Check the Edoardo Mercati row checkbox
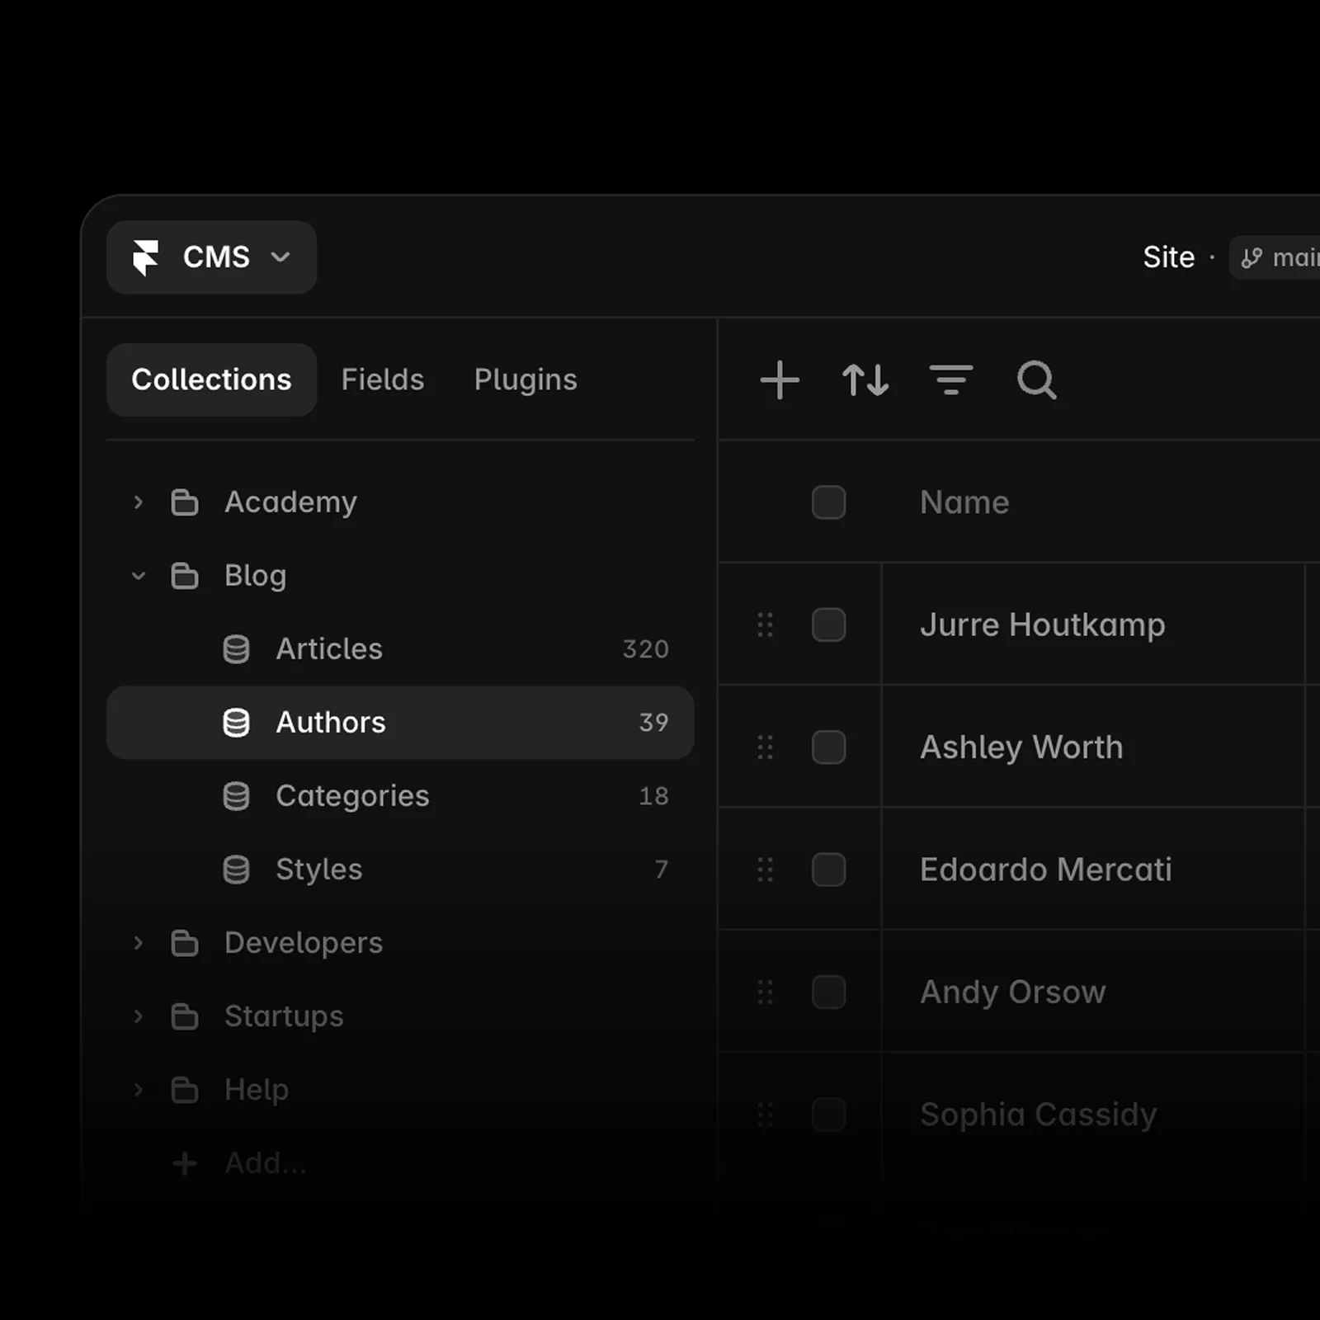The width and height of the screenshot is (1320, 1320). [x=828, y=869]
